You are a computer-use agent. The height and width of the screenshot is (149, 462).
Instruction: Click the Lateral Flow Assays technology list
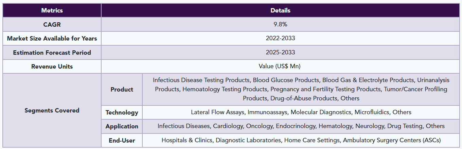301,112
